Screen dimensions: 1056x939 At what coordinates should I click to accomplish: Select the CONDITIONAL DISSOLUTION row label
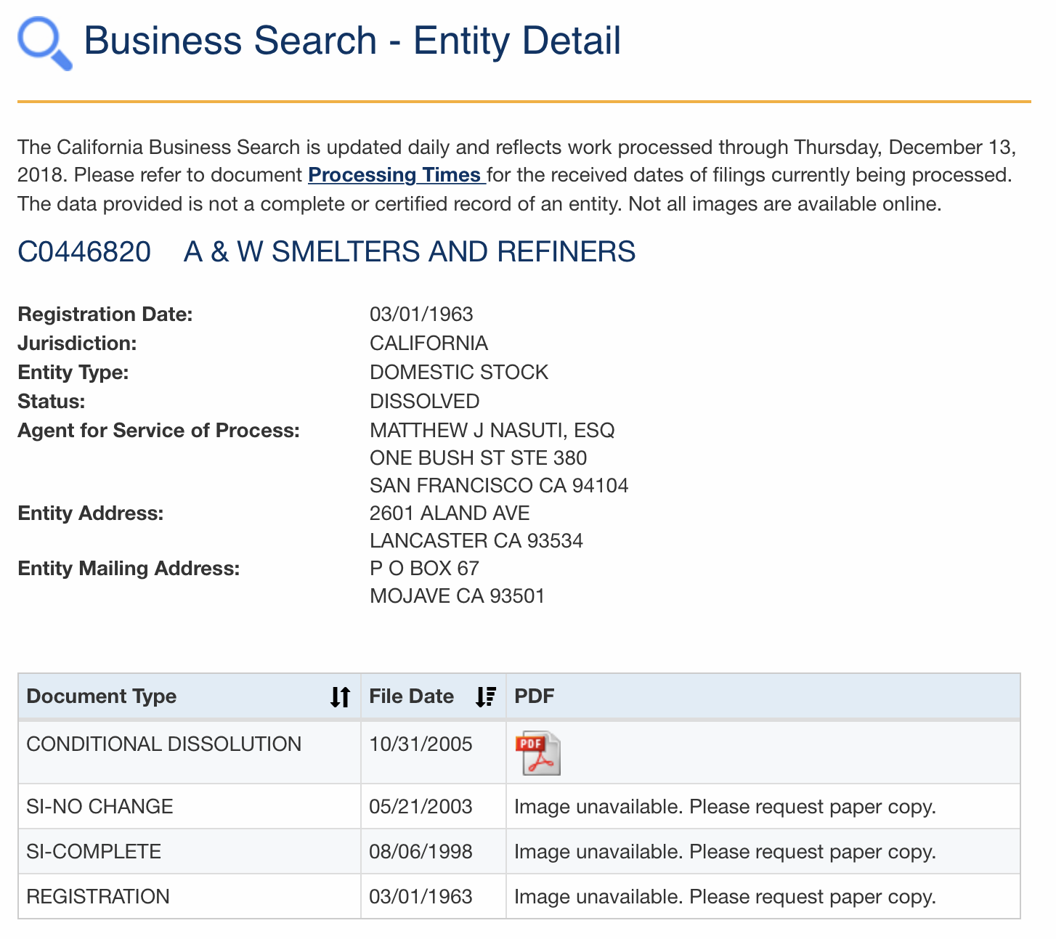coord(163,744)
